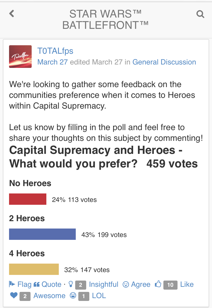Image resolution: width=212 pixels, height=308 pixels.
Task: Click the laughing face LOL icon
Action: pyautogui.click(x=73, y=295)
